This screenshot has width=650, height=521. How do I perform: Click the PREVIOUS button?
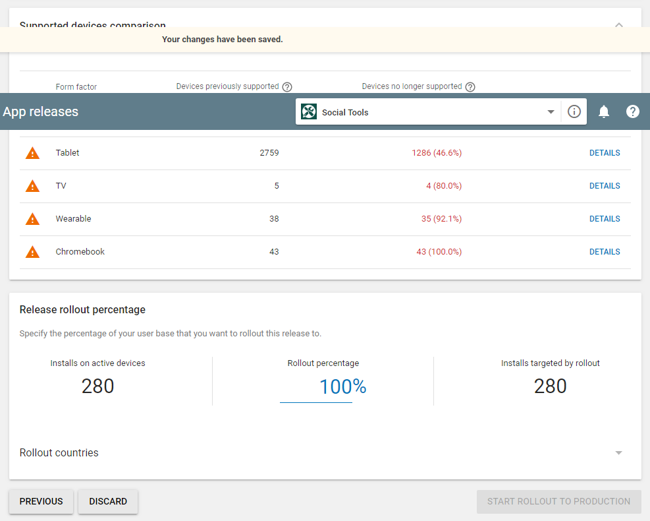[x=41, y=501]
